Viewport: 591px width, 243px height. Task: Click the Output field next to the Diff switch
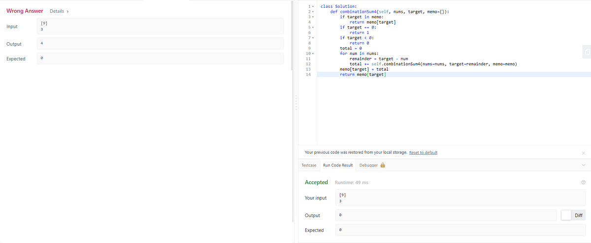446,215
